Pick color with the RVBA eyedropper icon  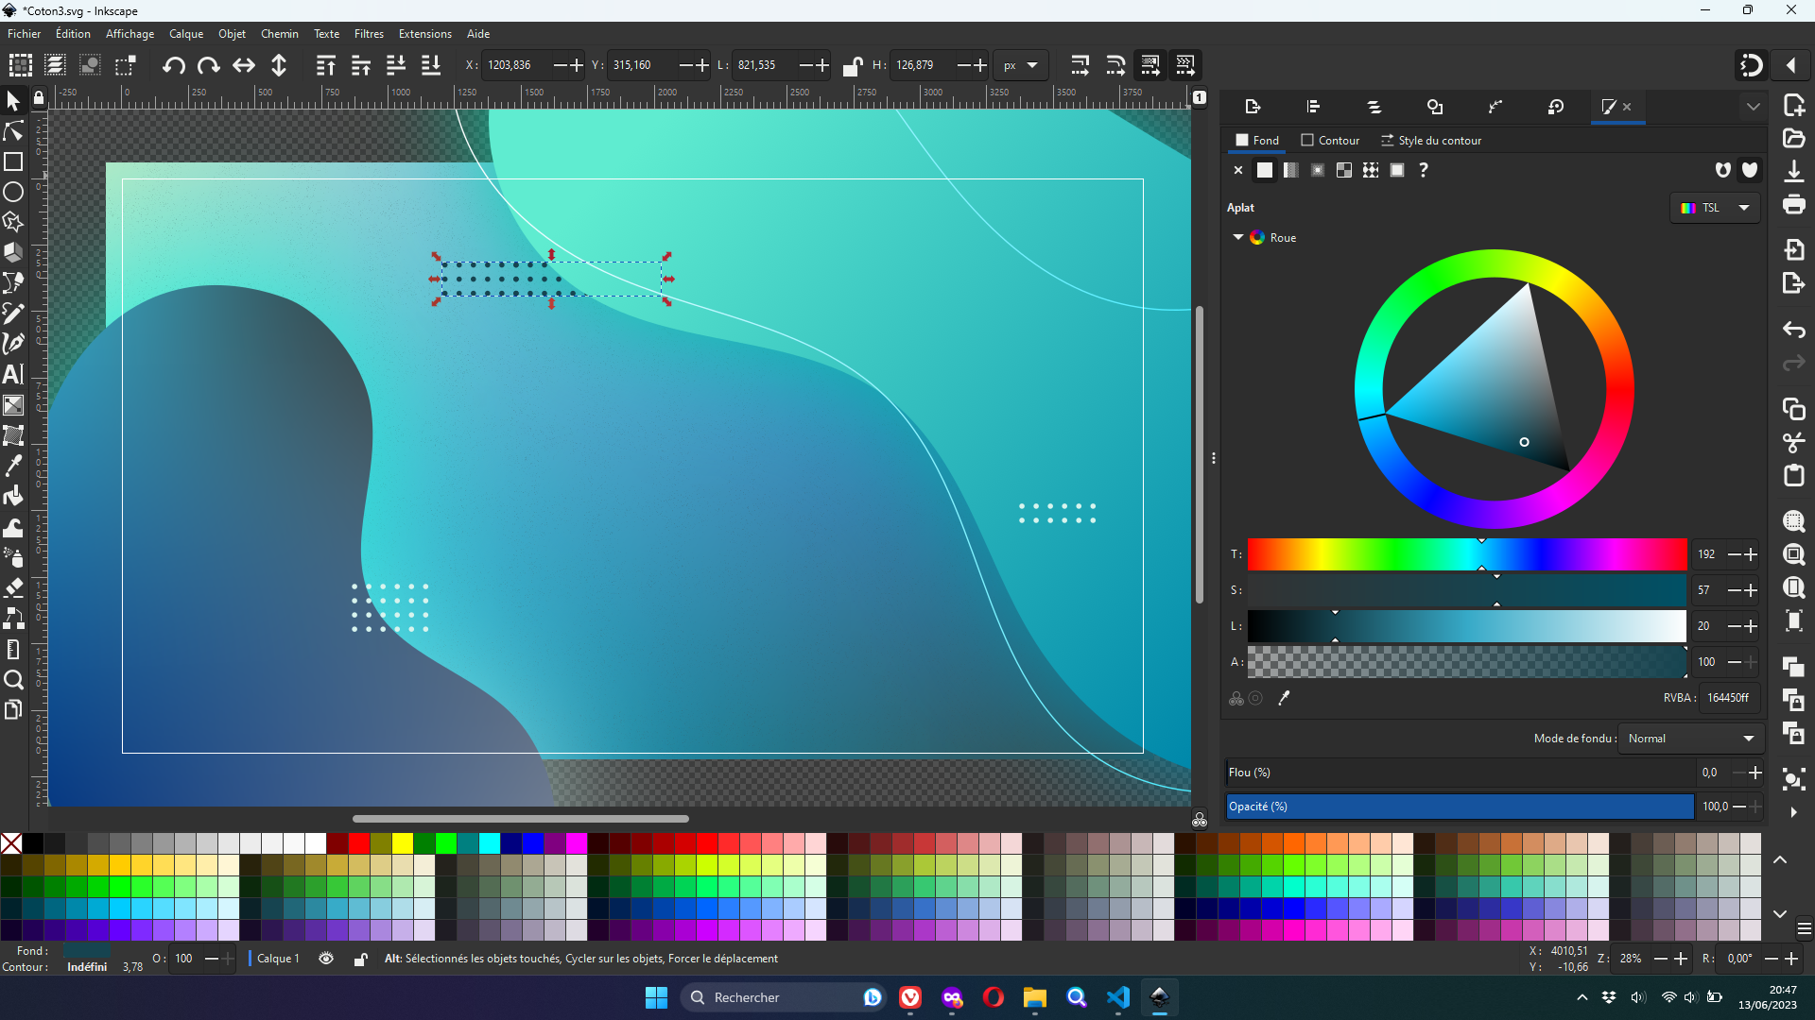[x=1284, y=698]
